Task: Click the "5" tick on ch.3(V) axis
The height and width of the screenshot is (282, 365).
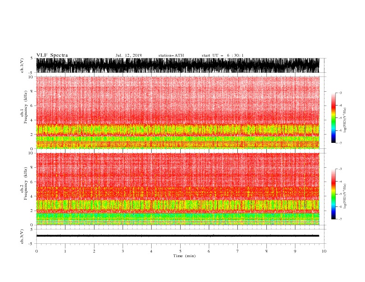Action: click(x=32, y=229)
